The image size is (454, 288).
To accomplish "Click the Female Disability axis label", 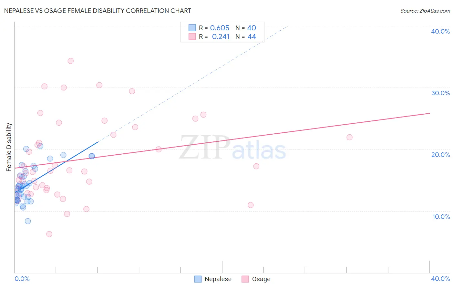I will coord(9,147).
